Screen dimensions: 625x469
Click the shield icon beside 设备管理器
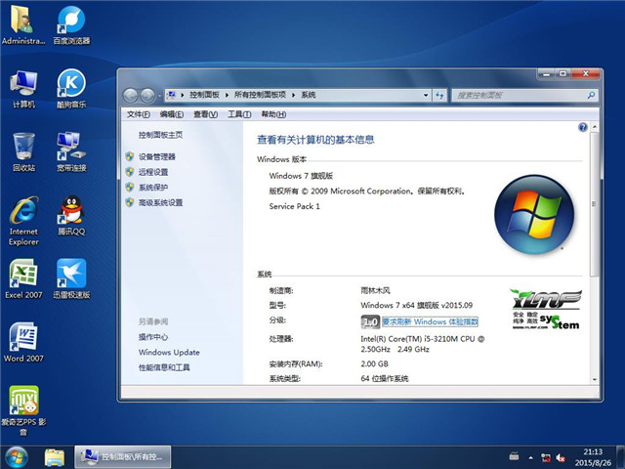coord(130,156)
